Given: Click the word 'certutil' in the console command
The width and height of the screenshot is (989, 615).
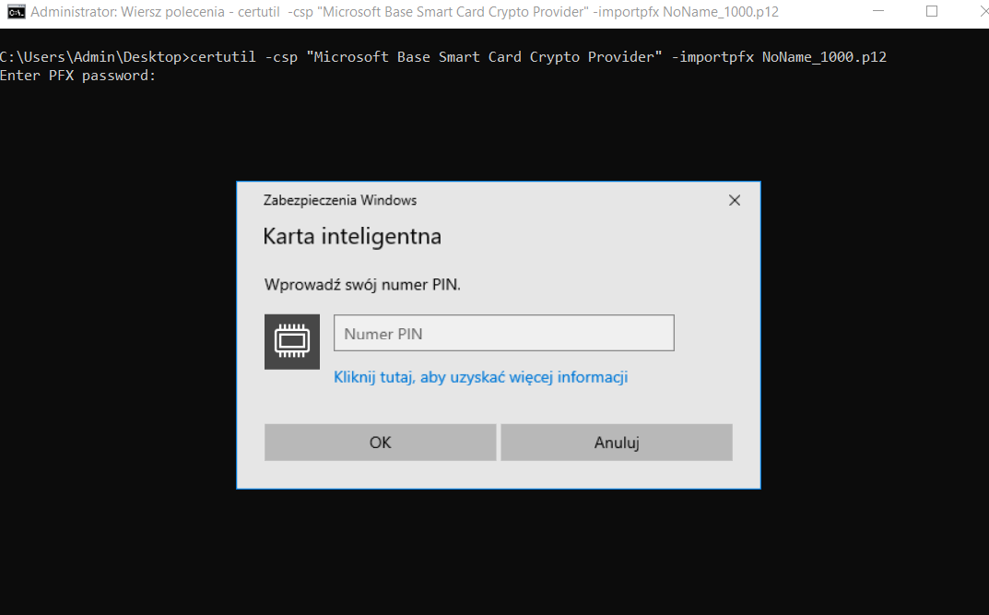Looking at the screenshot, I should (x=222, y=57).
